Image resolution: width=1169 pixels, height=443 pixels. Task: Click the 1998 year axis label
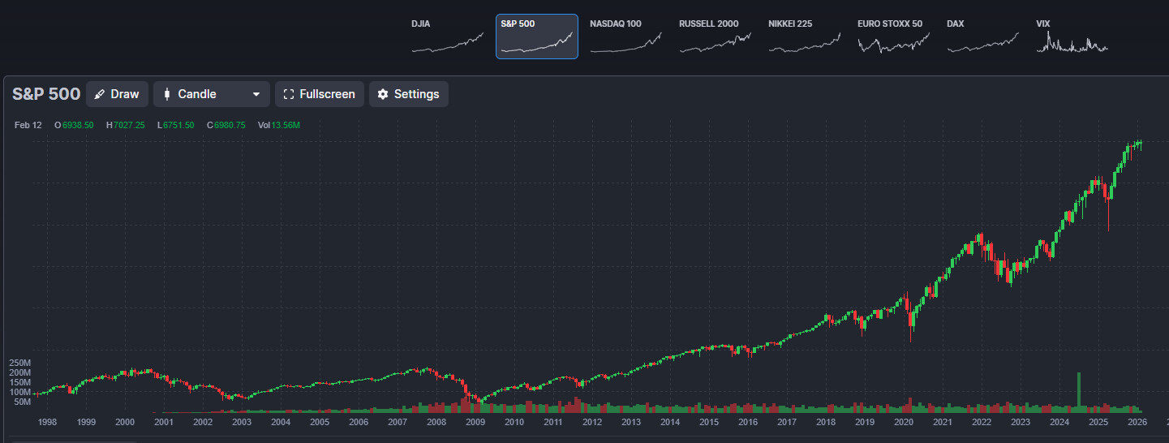pyautogui.click(x=47, y=422)
